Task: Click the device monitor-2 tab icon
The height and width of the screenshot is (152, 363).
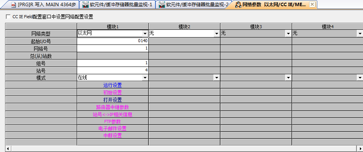Action: pyautogui.click(x=162, y=4)
